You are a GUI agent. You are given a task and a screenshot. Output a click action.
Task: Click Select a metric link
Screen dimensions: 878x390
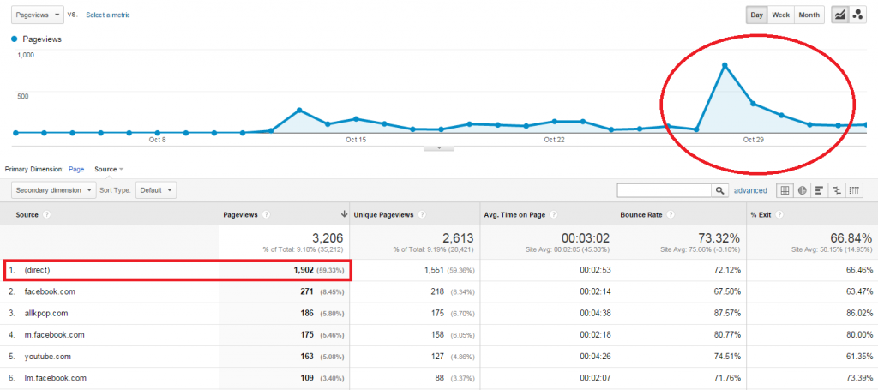click(108, 15)
